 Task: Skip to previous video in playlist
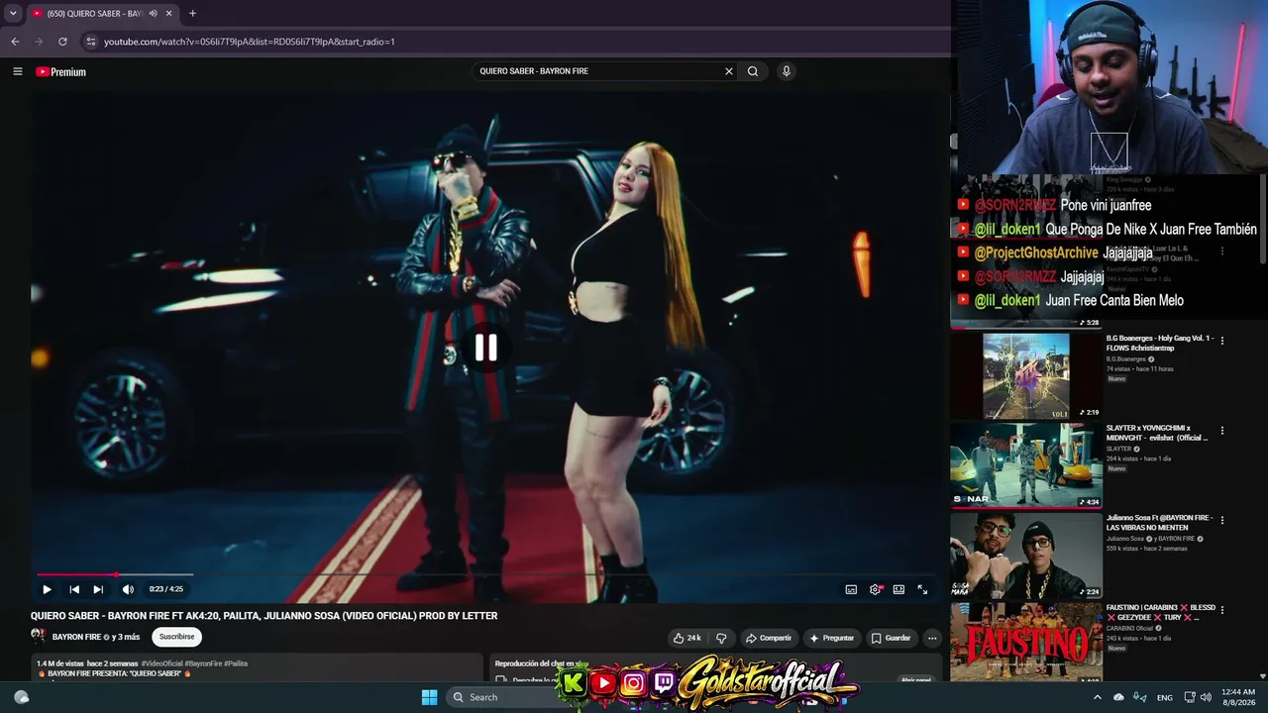74,589
